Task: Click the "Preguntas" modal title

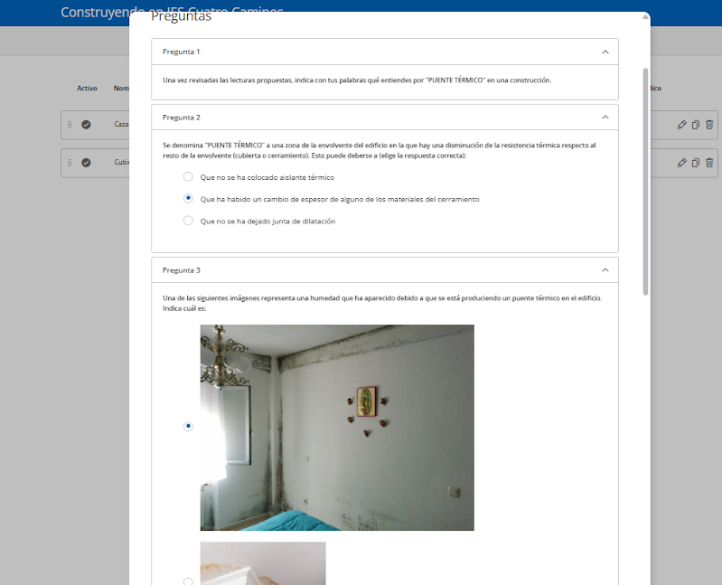Action: (181, 16)
